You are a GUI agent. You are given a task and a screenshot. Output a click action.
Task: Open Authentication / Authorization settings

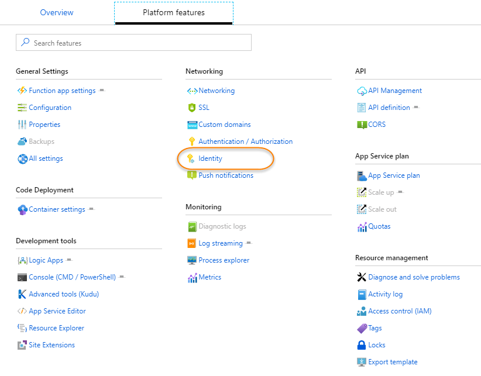point(245,142)
